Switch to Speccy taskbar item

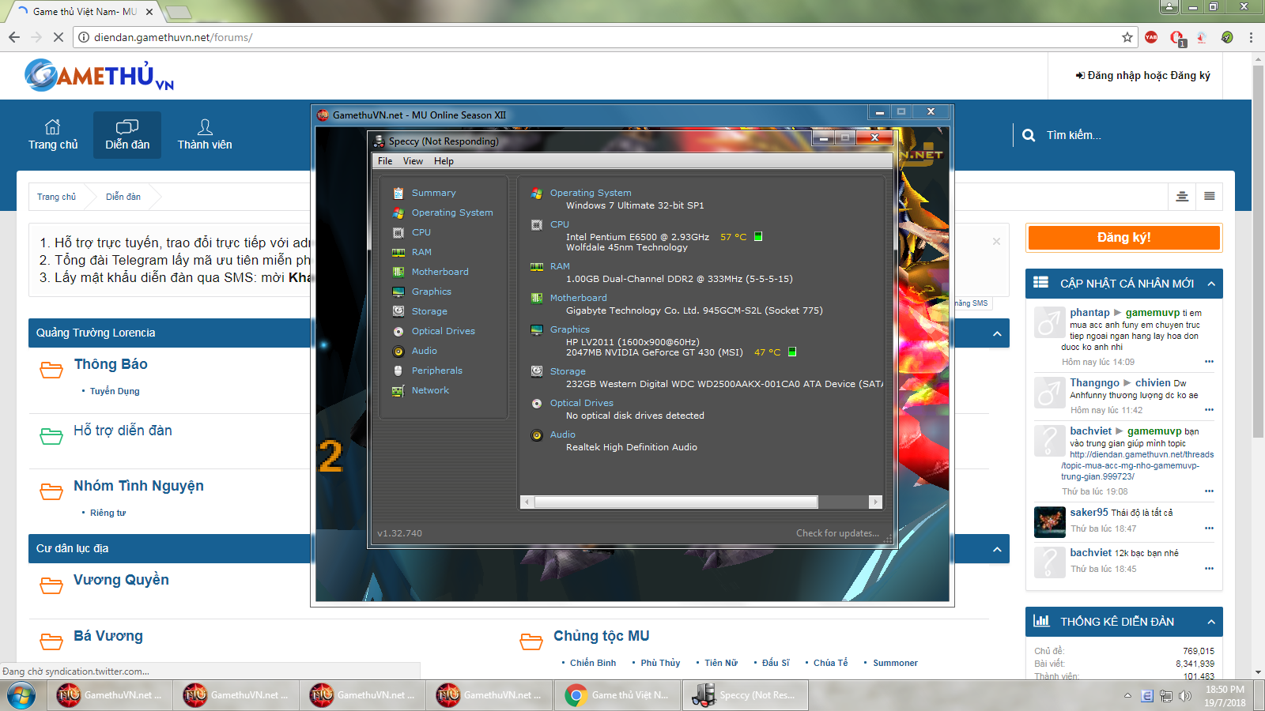(746, 695)
